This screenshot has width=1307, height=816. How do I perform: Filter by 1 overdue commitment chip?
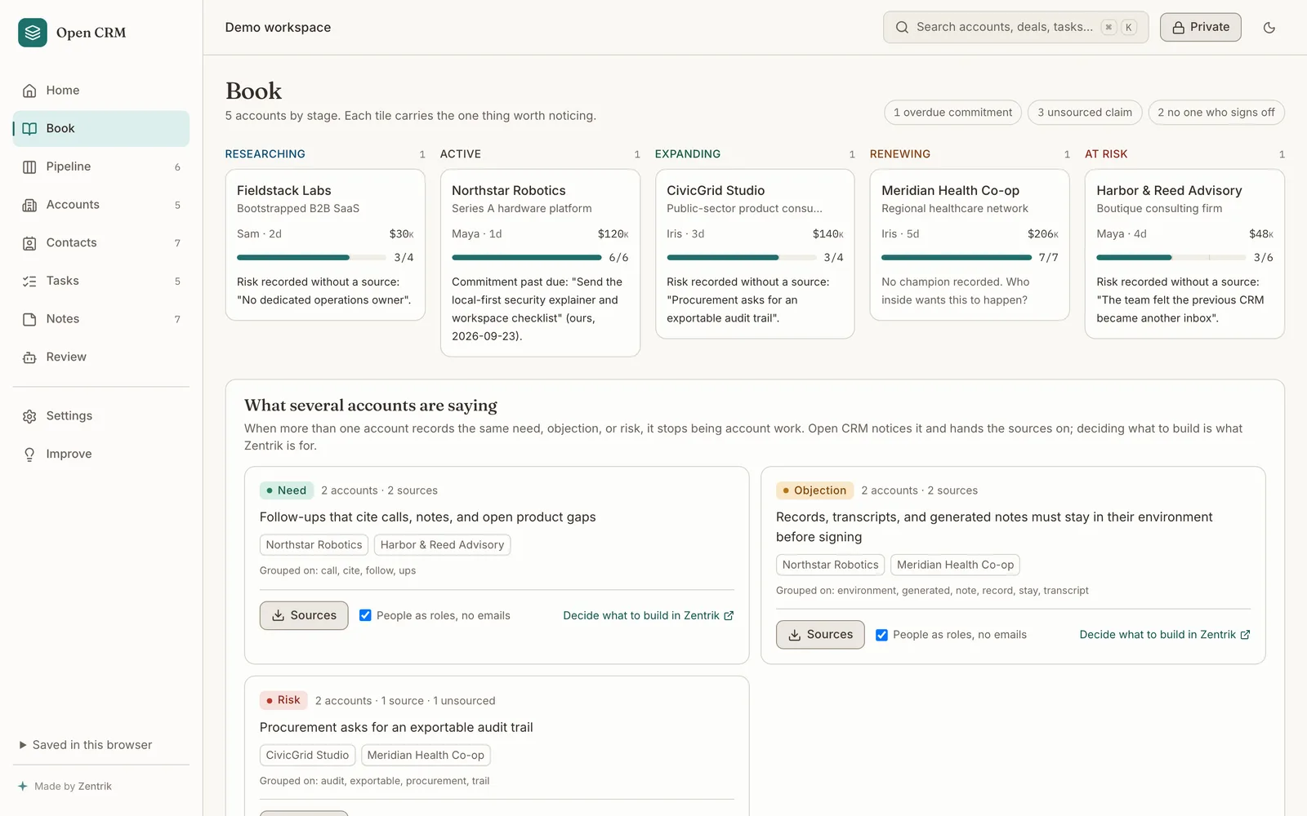[x=952, y=113]
